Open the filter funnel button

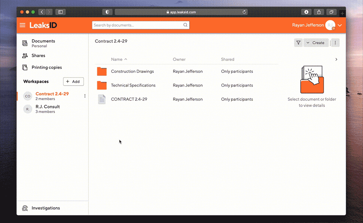298,42
